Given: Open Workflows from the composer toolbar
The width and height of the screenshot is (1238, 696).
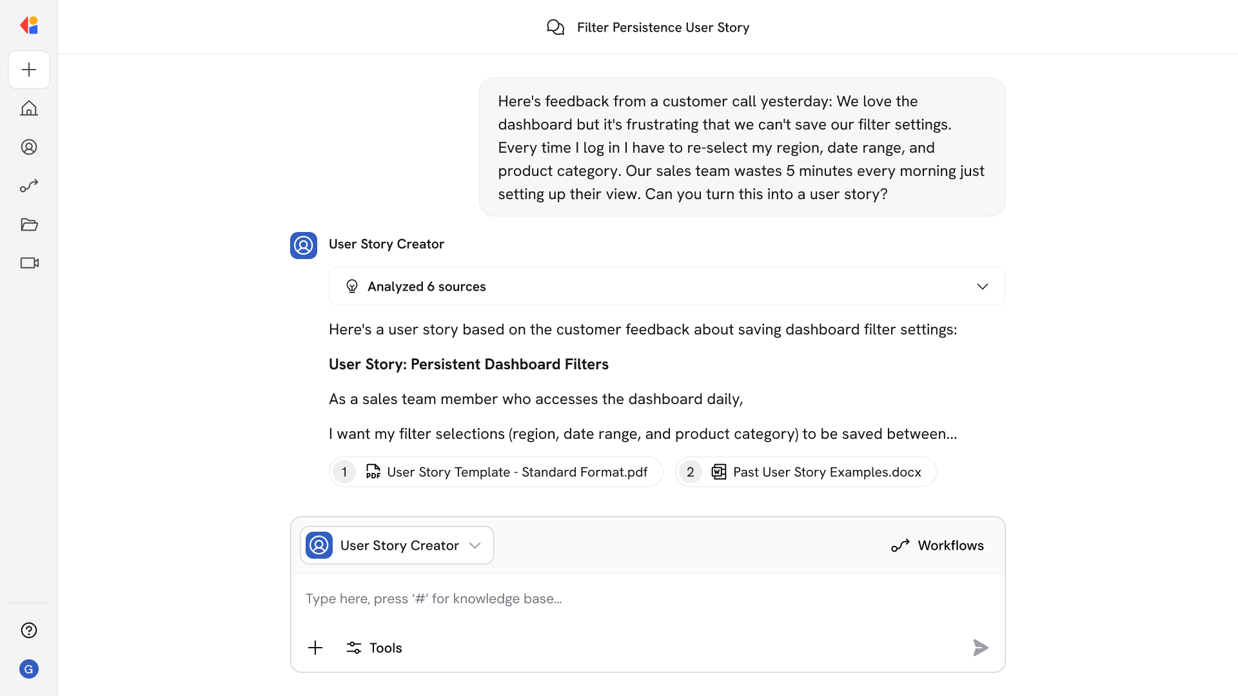Looking at the screenshot, I should [937, 545].
